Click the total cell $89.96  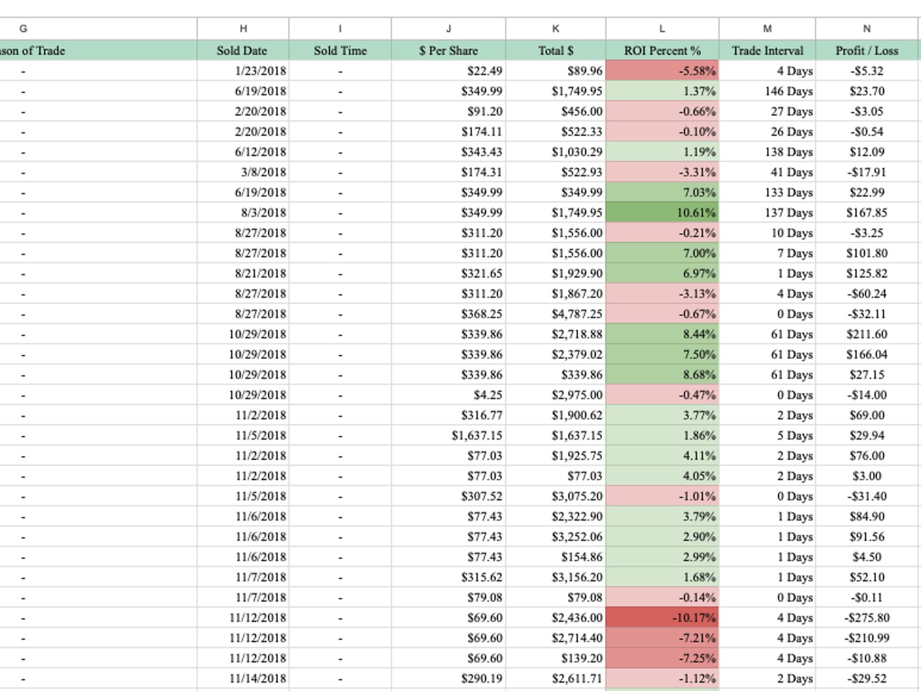(556, 71)
